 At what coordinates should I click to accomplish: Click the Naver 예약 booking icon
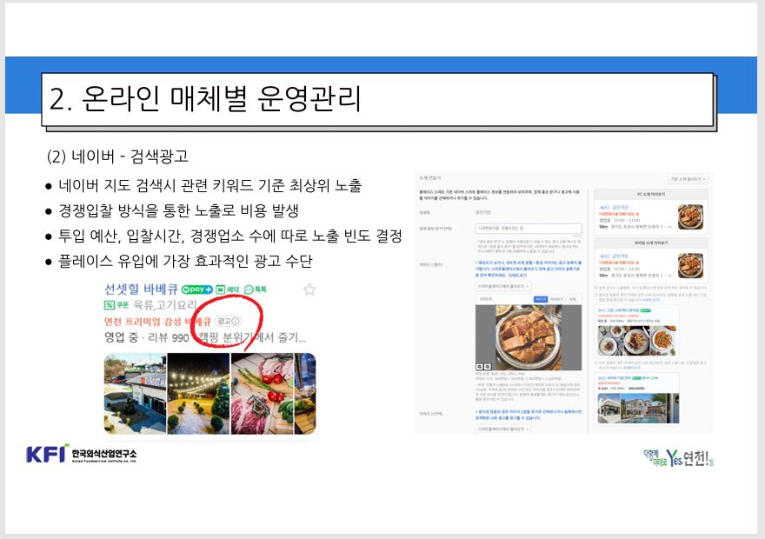tap(227, 289)
